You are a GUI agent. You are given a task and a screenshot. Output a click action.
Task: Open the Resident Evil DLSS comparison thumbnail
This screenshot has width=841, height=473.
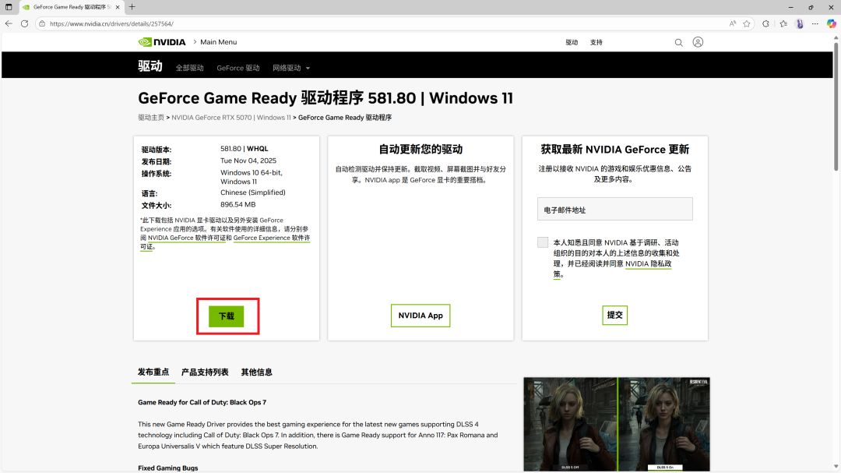(617, 424)
